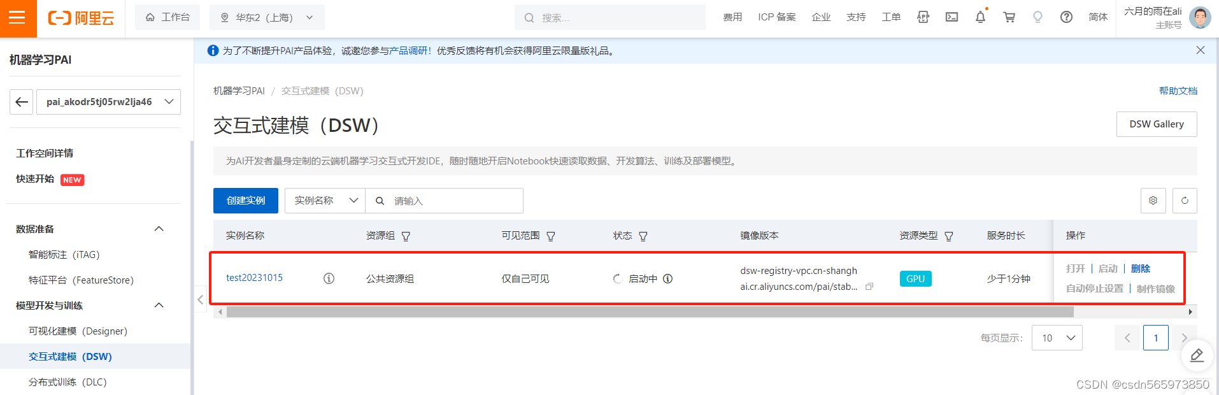Click the 创建实例 button
Image resolution: width=1219 pixels, height=395 pixels.
246,201
